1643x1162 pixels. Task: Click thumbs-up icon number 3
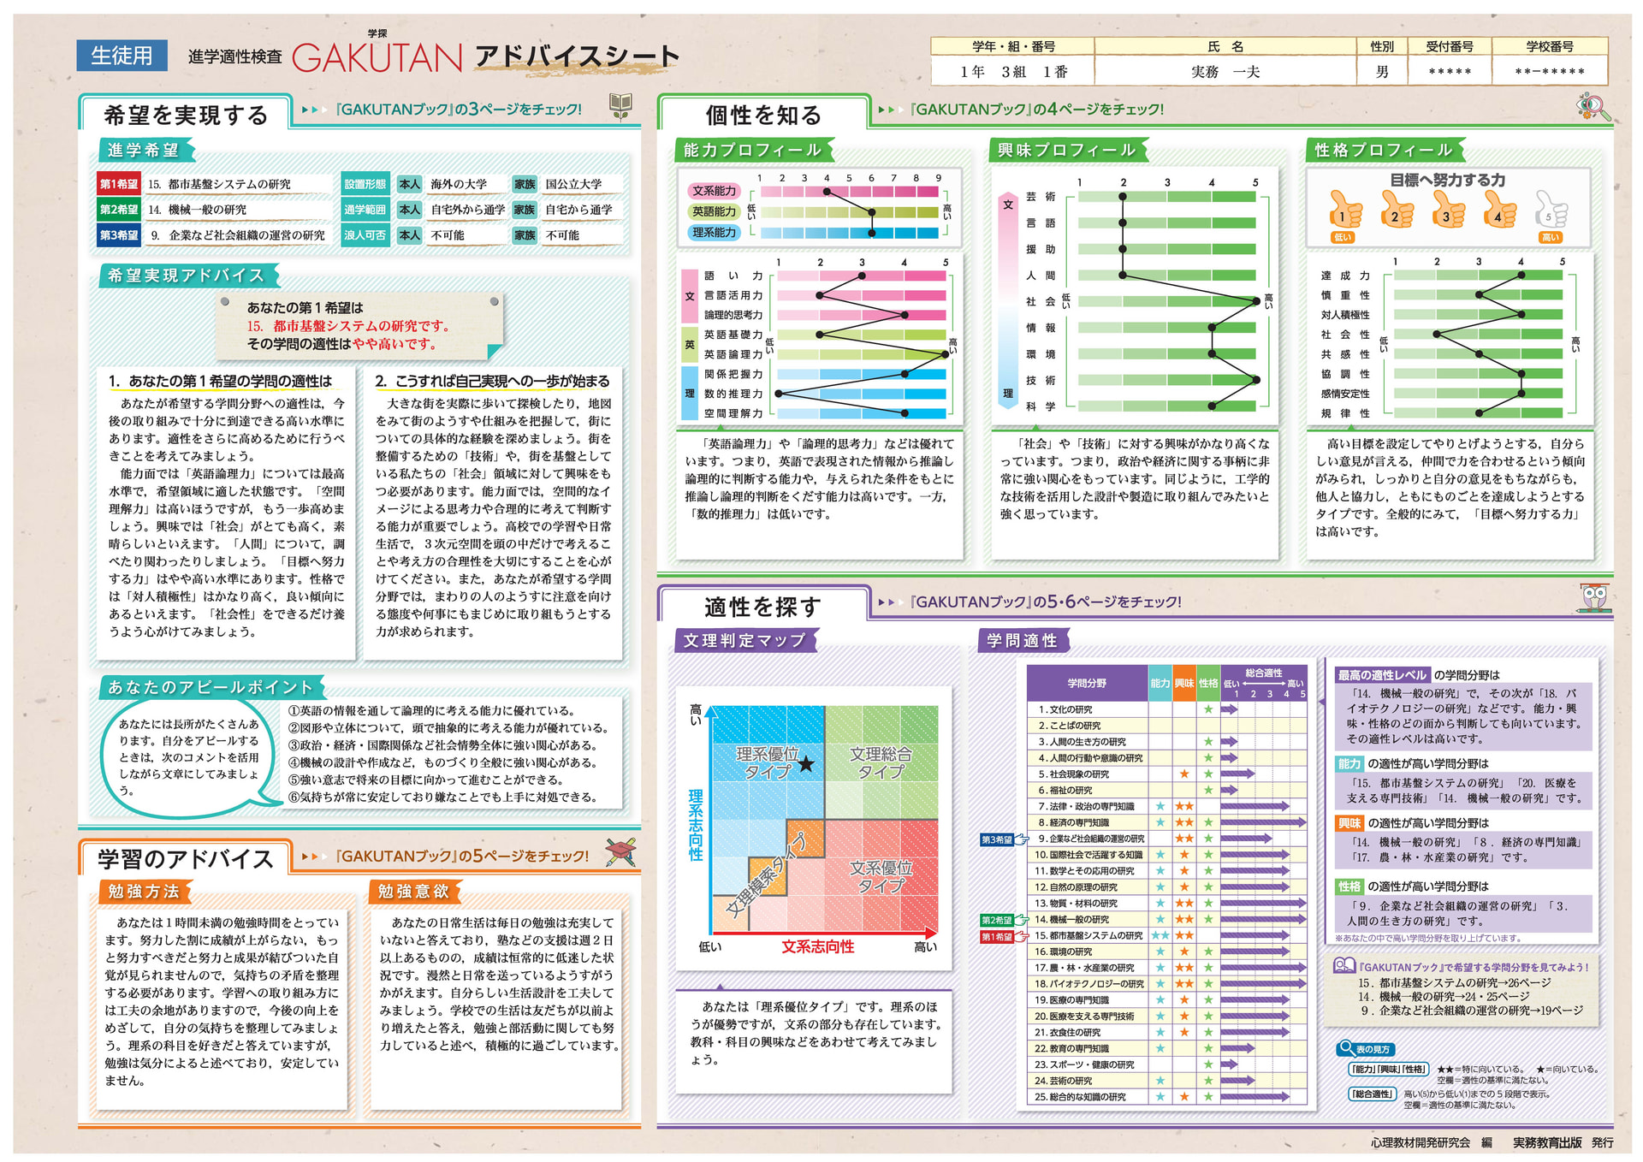[x=1448, y=210]
